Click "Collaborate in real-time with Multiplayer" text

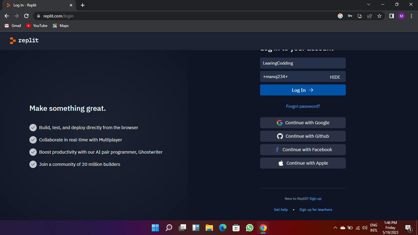pyautogui.click(x=80, y=140)
